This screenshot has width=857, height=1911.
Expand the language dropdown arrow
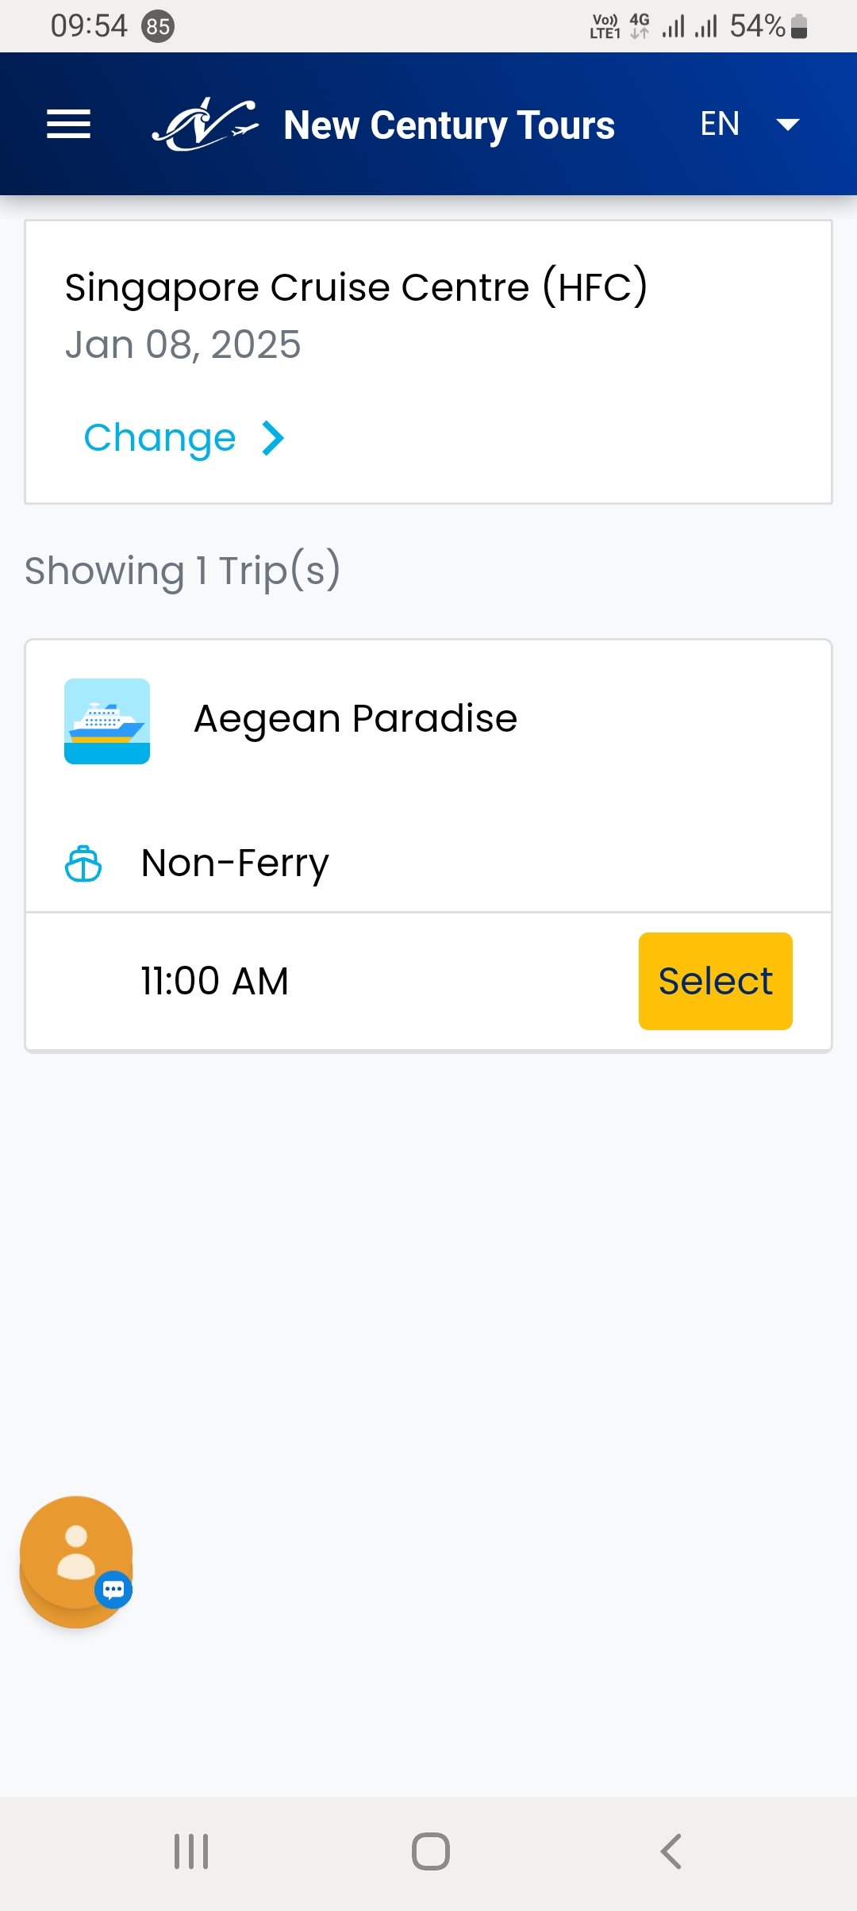787,125
